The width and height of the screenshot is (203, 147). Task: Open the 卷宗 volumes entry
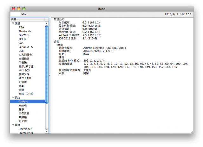21,109
